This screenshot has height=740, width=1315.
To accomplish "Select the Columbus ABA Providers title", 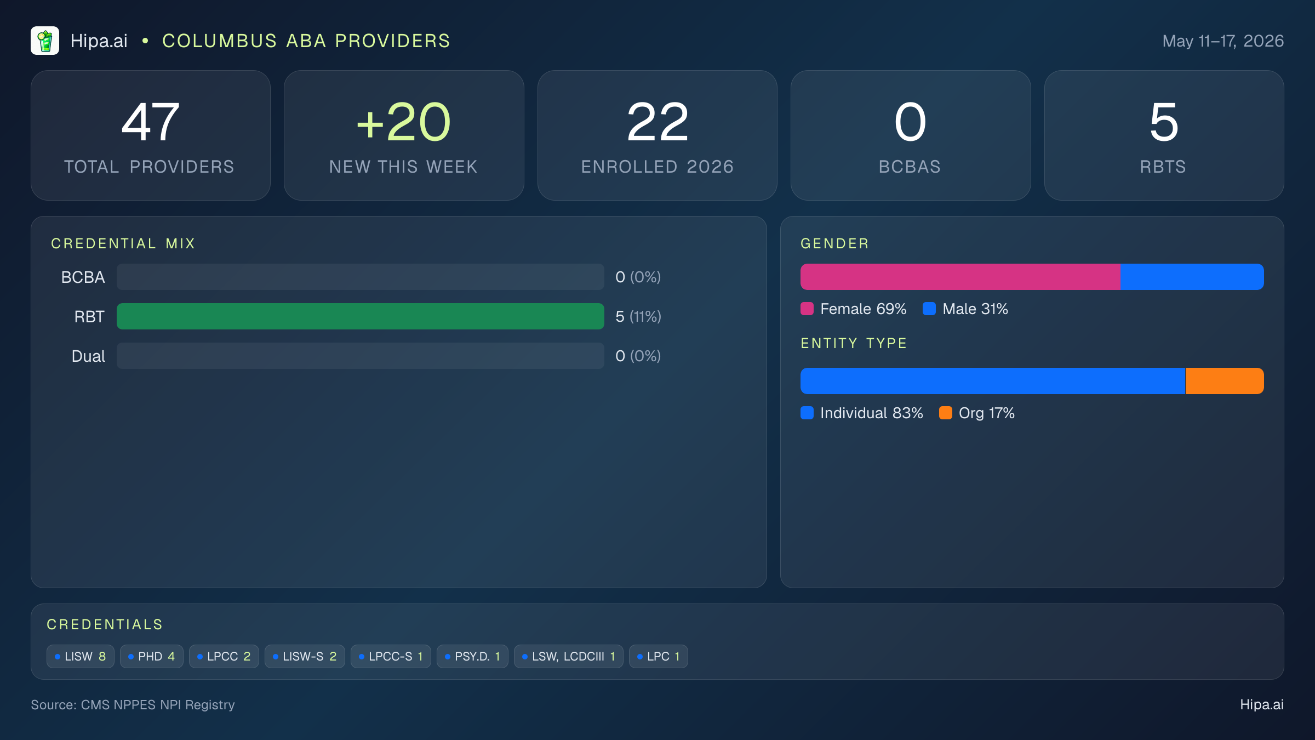I will click(x=306, y=41).
